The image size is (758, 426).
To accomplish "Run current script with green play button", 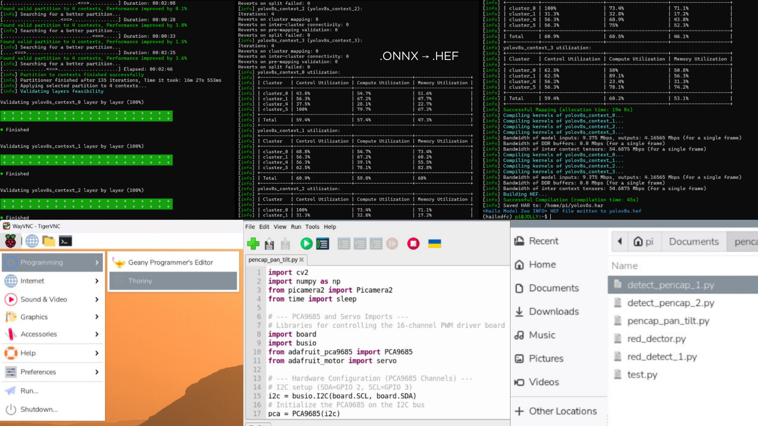I will click(x=306, y=244).
